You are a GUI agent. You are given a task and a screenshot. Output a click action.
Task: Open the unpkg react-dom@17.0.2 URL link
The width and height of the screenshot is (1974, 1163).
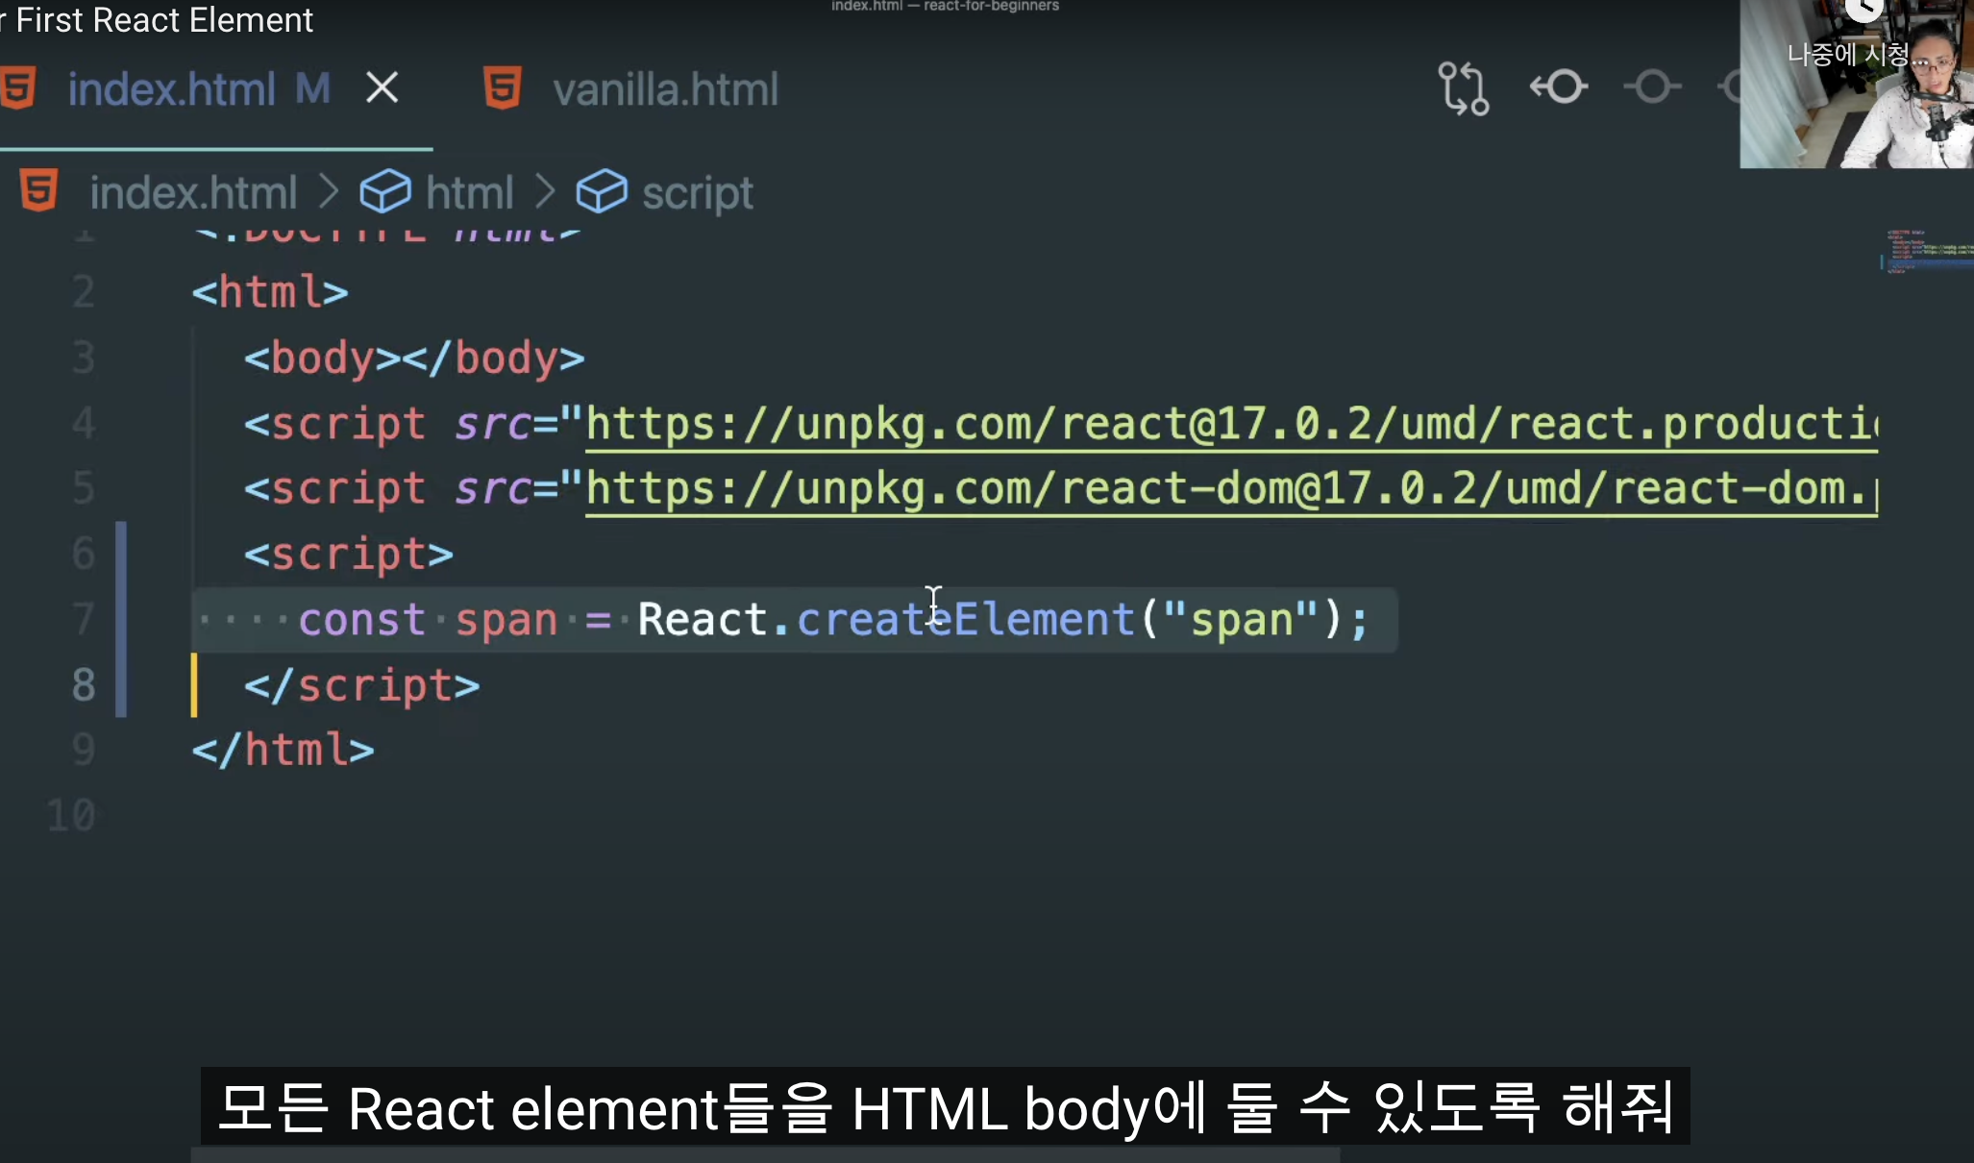1230,489
